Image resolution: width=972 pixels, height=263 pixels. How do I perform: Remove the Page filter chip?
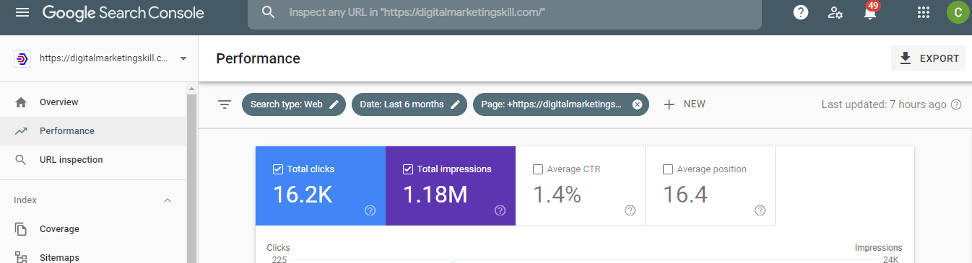coord(637,104)
